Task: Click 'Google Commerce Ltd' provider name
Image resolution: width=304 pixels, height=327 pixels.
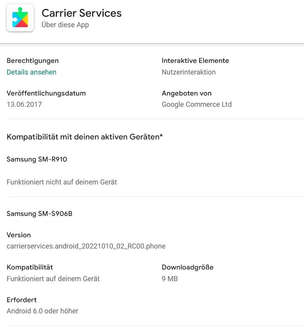Action: pyautogui.click(x=196, y=104)
